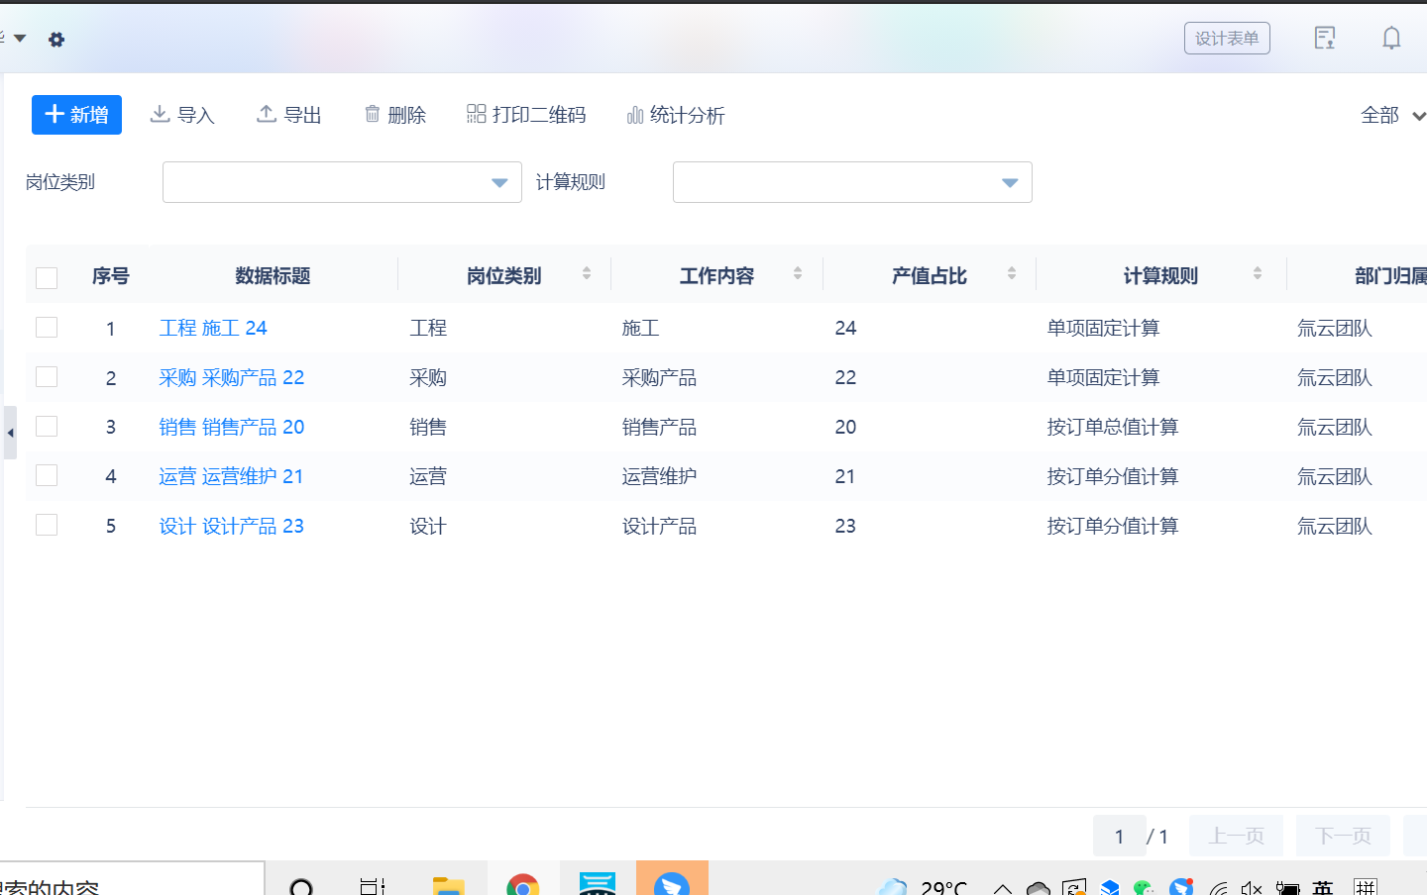Open the 计算规则 filter dropdown
This screenshot has height=895, width=1427.
(x=852, y=182)
